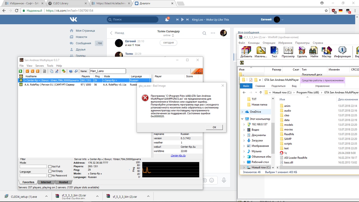The image size is (359, 202).
Task: Click the Copy server info icon in SA-MP
Action: tap(52, 71)
